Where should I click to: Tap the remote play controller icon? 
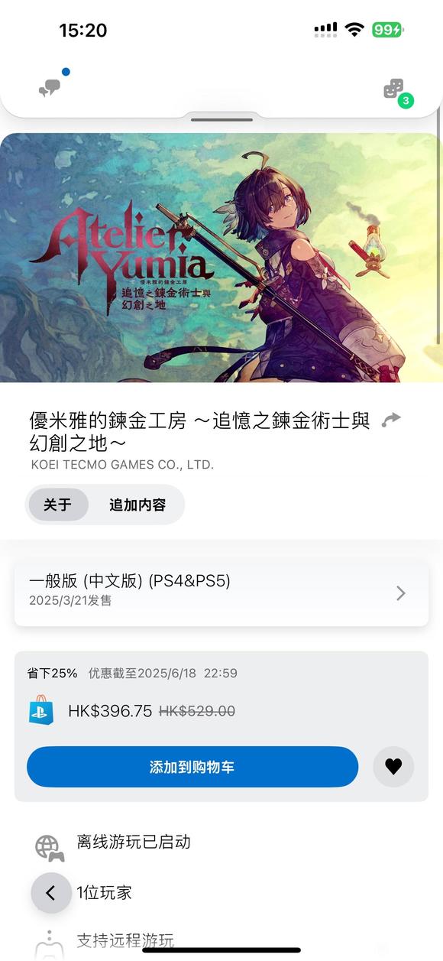tap(49, 943)
